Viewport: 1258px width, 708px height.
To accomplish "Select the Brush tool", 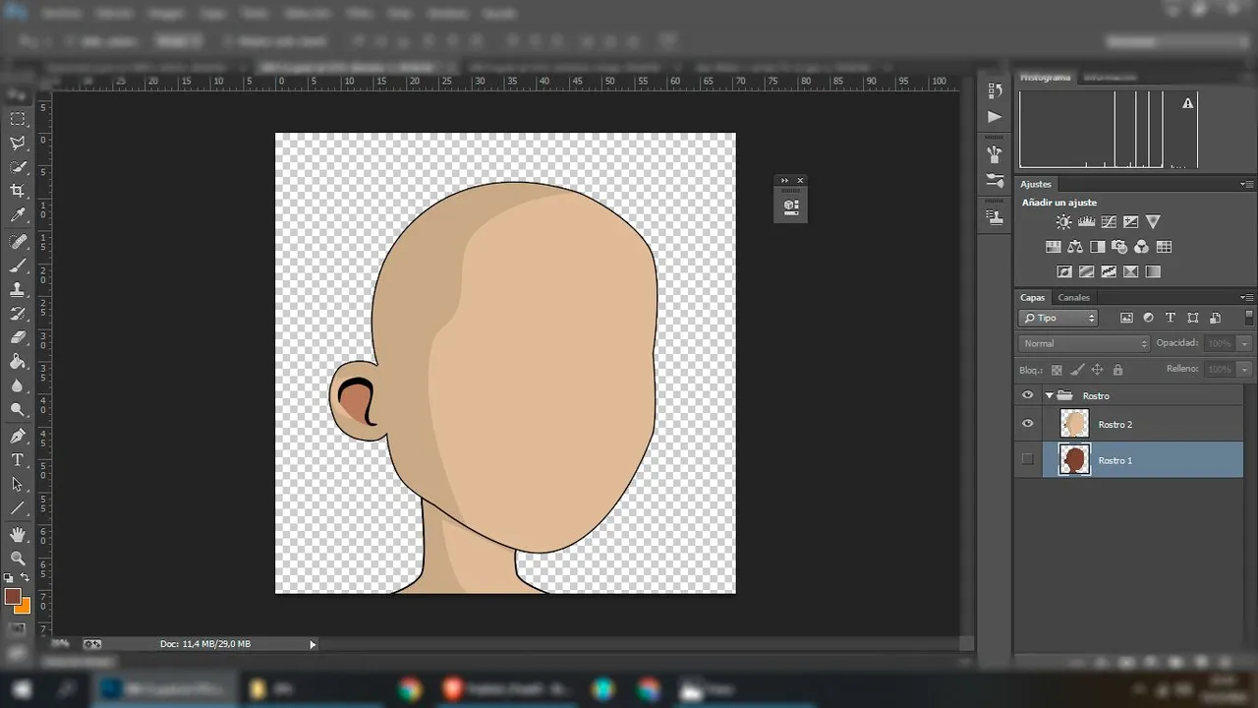I will click(x=18, y=266).
